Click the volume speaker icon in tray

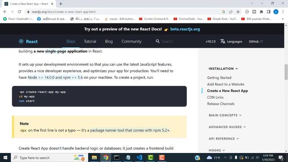[258, 157]
